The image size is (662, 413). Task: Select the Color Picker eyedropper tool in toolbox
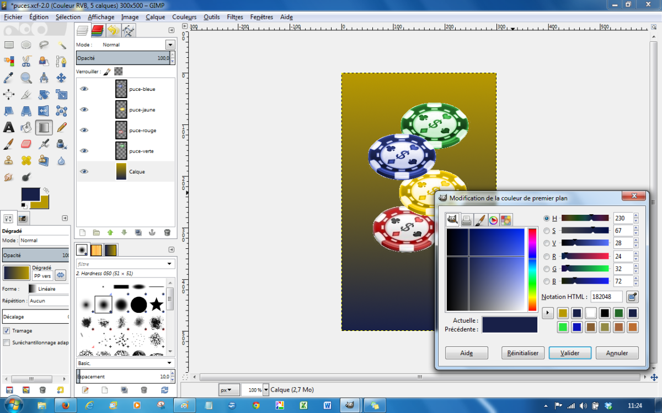(9, 78)
